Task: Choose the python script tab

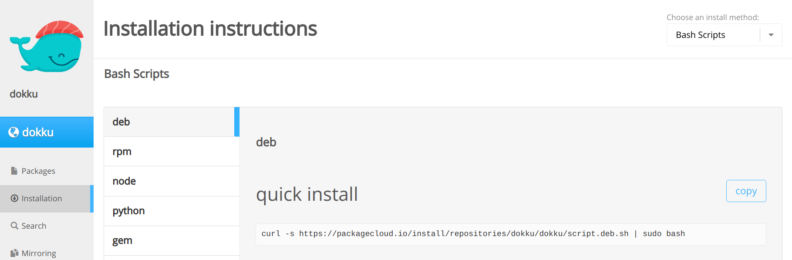Action: (172, 211)
